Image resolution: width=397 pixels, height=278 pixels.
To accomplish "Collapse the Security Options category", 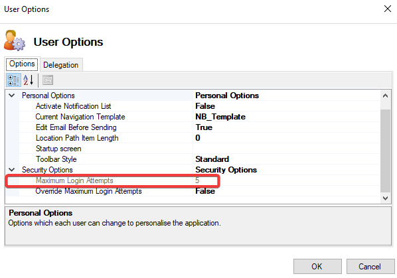I will point(12,170).
